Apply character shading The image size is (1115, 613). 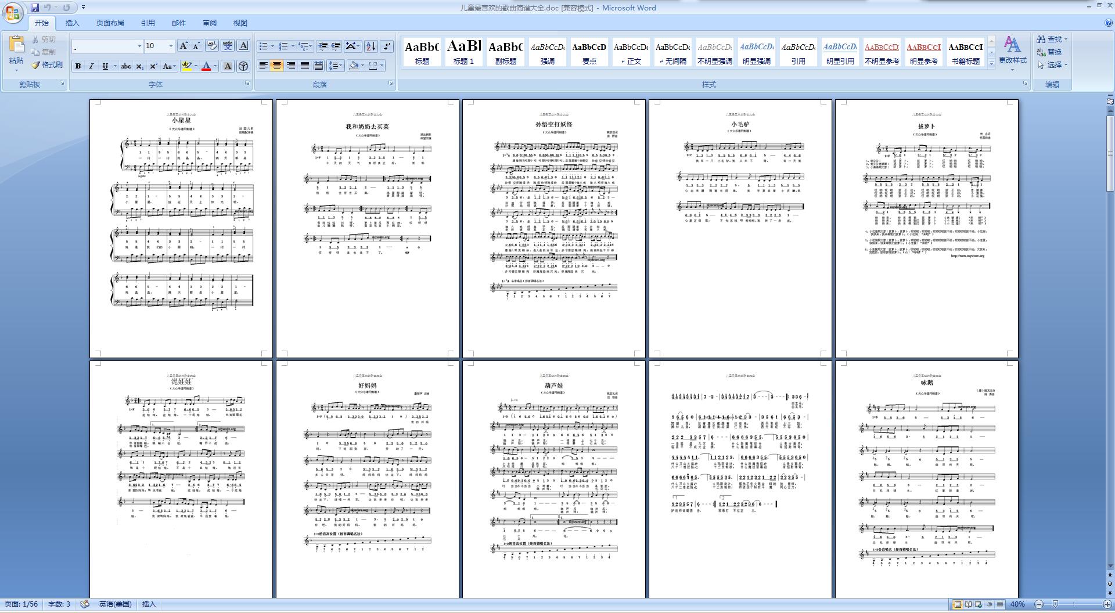228,66
